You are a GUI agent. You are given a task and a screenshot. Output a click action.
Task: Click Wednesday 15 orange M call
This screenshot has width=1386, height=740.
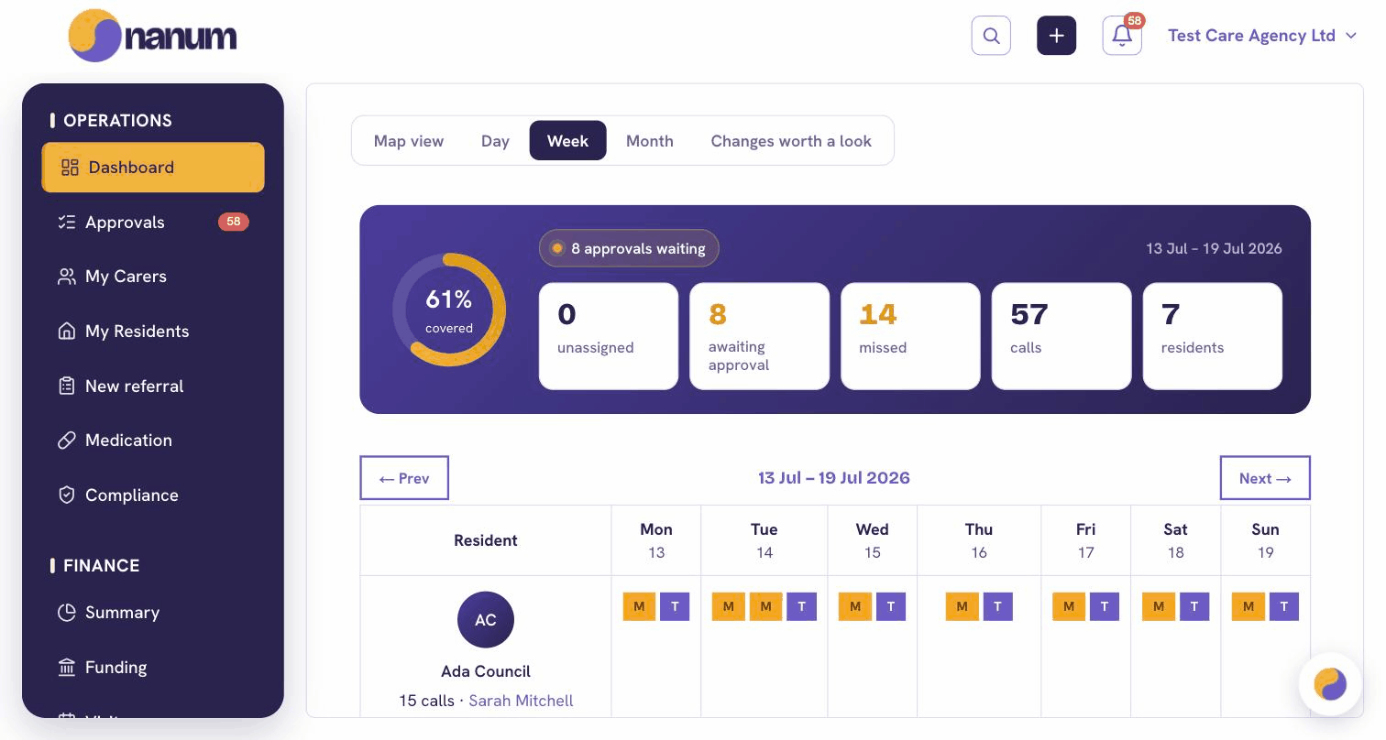pyautogui.click(x=855, y=606)
